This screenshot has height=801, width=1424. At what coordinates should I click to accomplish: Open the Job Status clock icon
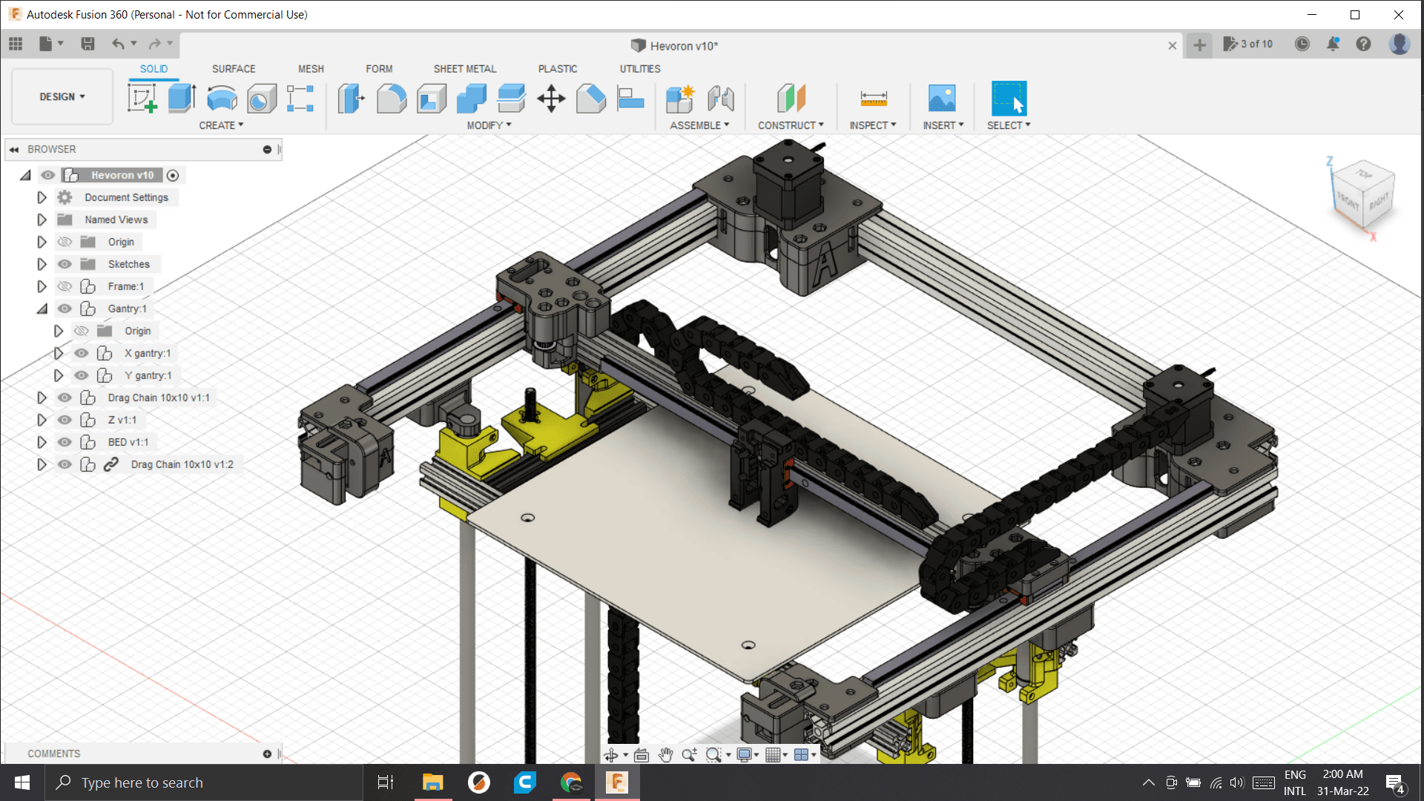1302,44
